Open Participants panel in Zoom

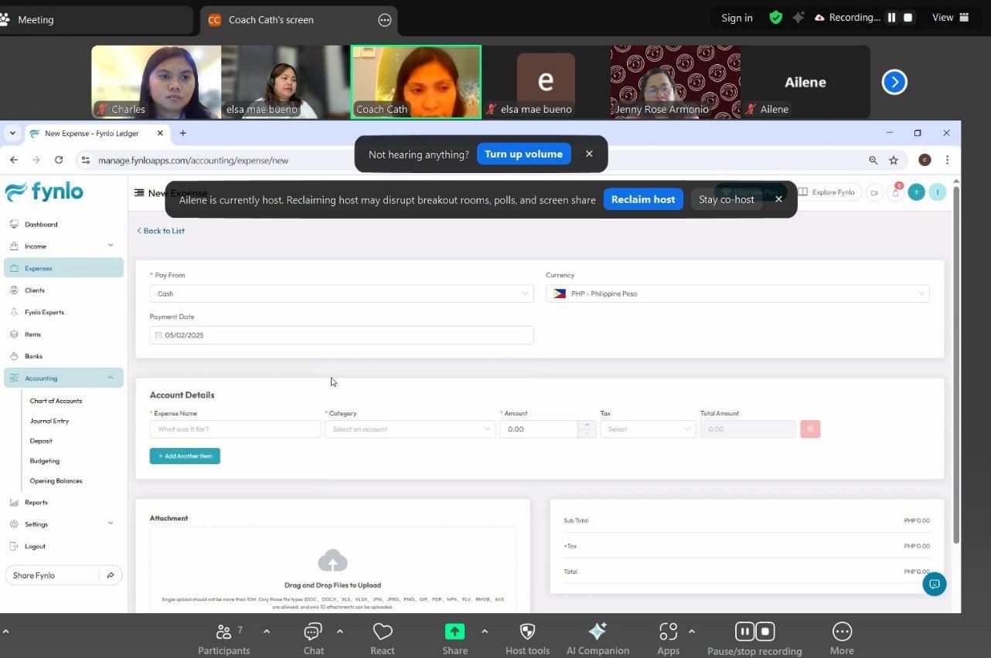(223, 639)
